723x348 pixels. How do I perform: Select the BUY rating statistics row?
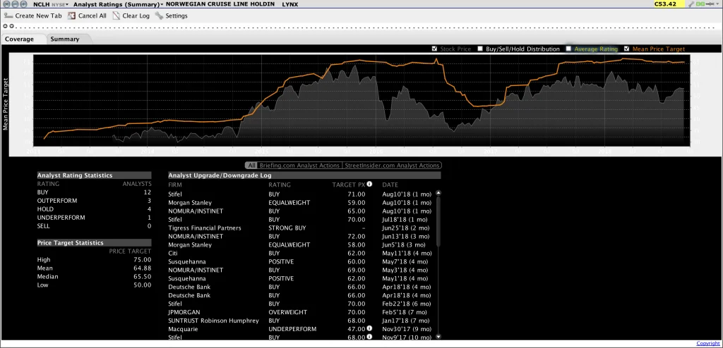tap(94, 192)
